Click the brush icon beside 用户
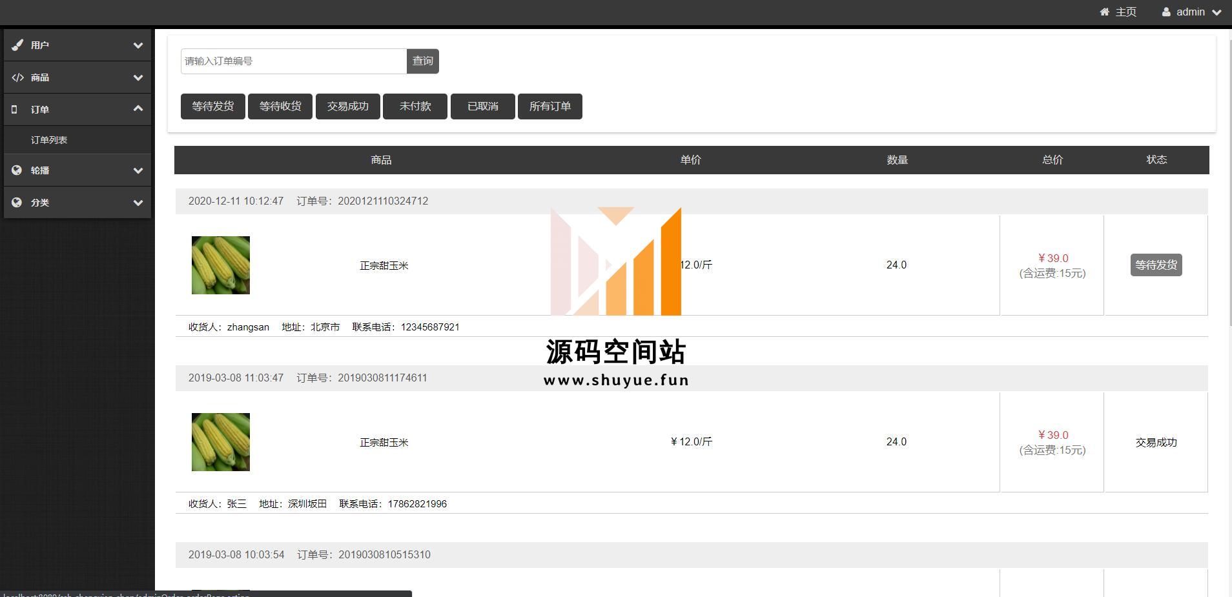The width and height of the screenshot is (1232, 597). point(17,45)
